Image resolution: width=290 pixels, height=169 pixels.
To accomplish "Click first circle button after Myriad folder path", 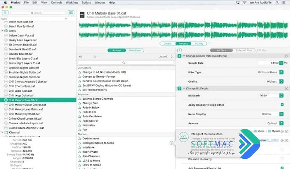I will [x=282, y=131].
